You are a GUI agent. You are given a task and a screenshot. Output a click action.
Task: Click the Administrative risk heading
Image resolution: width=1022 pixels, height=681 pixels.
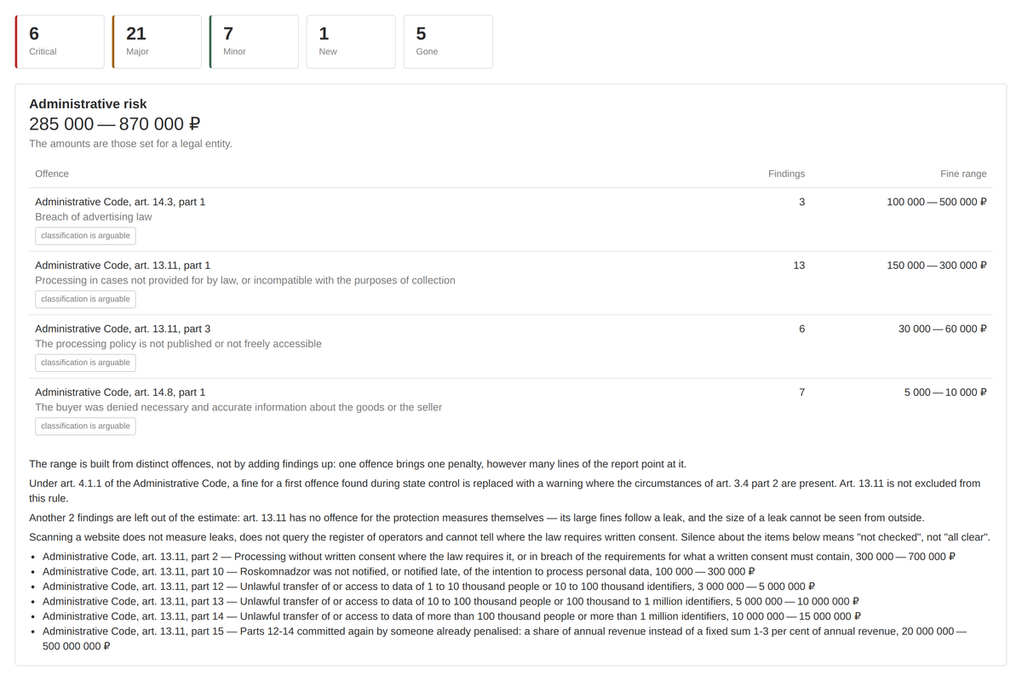click(88, 104)
